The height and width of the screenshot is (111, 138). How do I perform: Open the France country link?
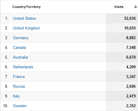(19, 77)
